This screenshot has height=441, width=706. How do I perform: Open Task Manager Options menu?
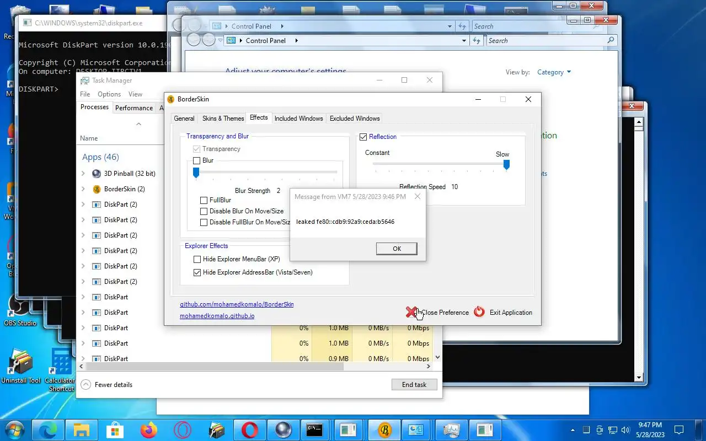tap(109, 94)
